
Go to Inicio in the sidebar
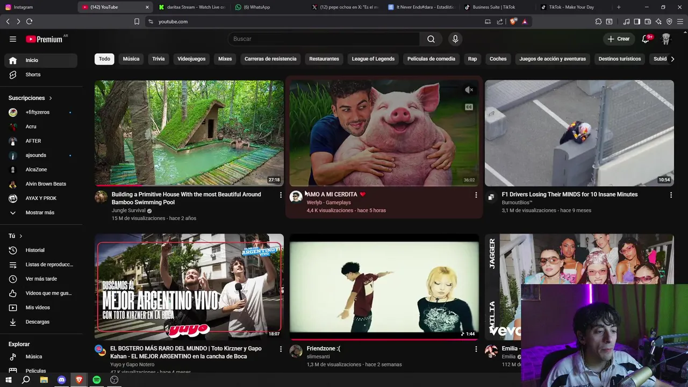pyautogui.click(x=41, y=60)
